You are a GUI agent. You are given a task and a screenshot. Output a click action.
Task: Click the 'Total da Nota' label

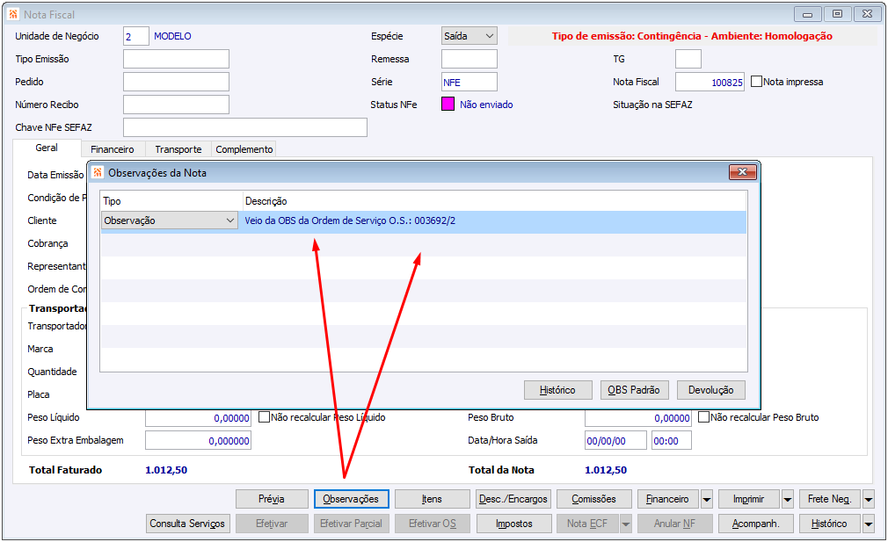[x=501, y=470]
